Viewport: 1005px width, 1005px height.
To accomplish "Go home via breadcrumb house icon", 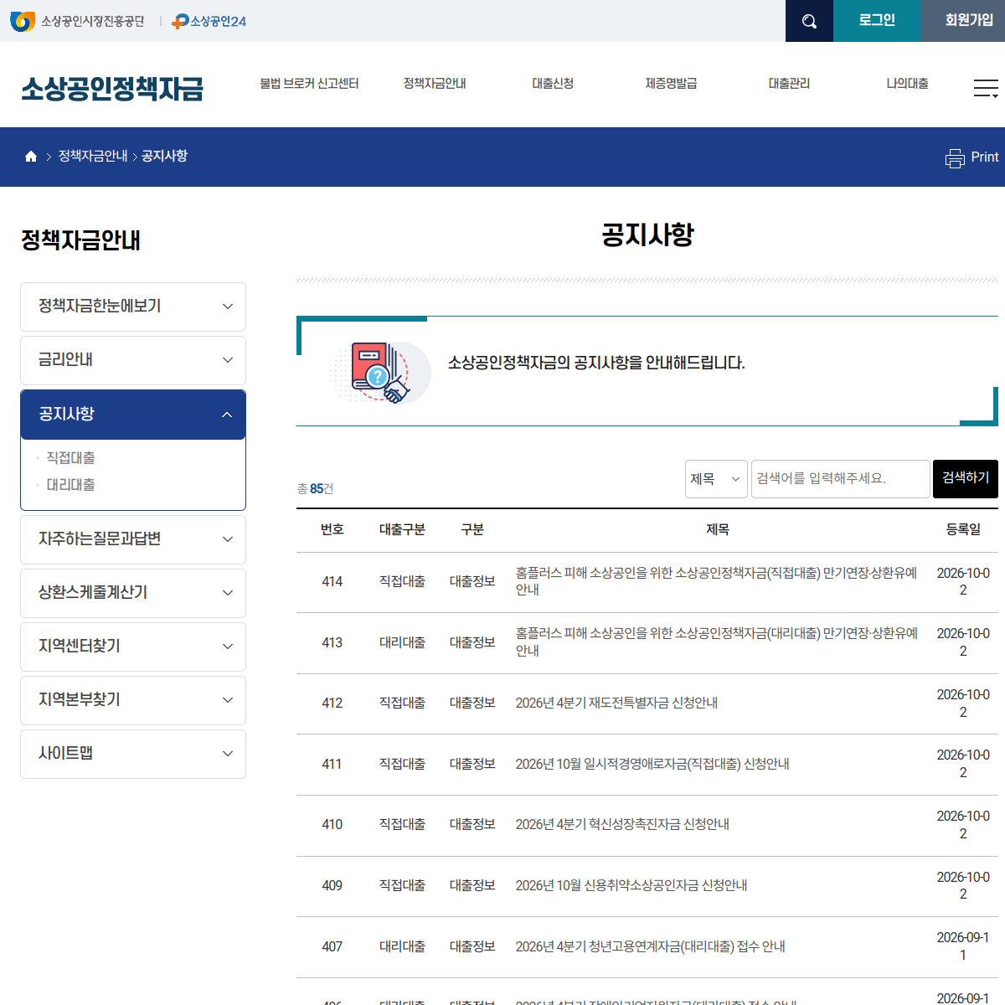I will (x=31, y=157).
